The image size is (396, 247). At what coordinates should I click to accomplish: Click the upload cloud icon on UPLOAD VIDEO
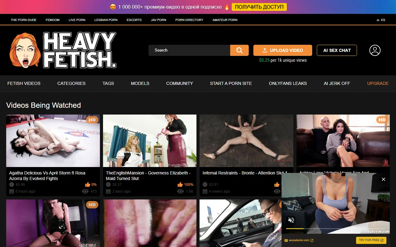click(265, 50)
